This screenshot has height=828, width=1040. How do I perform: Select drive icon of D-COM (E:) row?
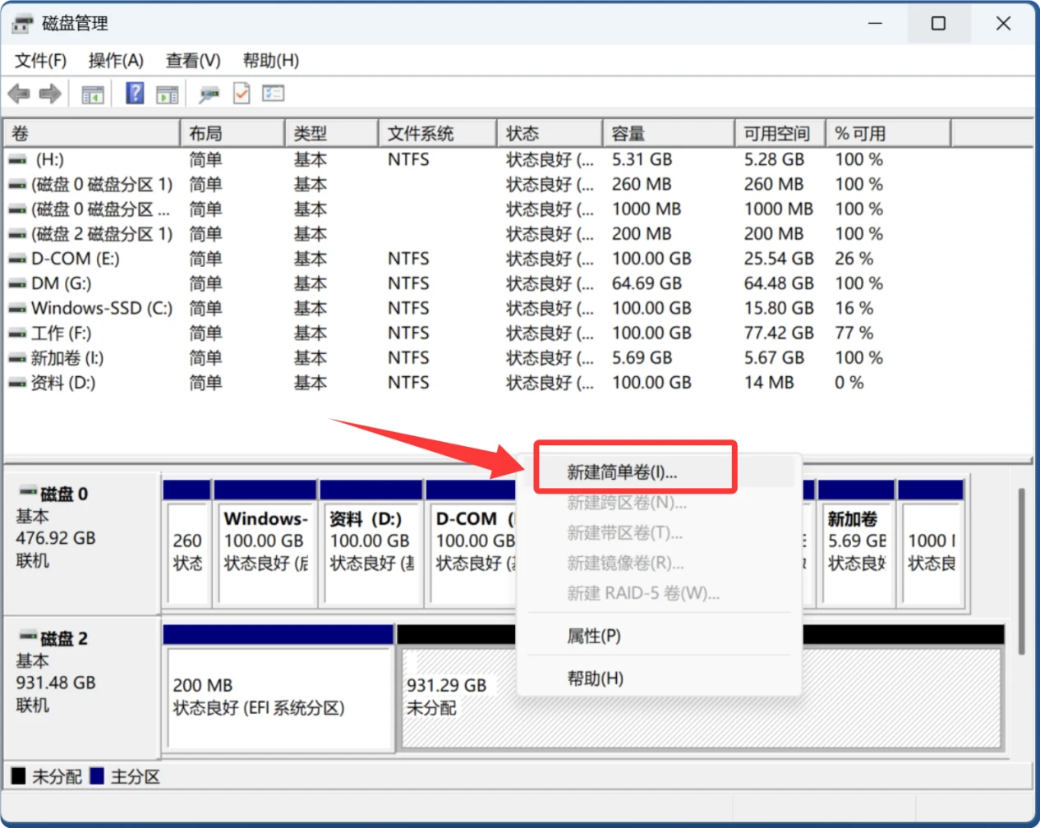point(17,259)
